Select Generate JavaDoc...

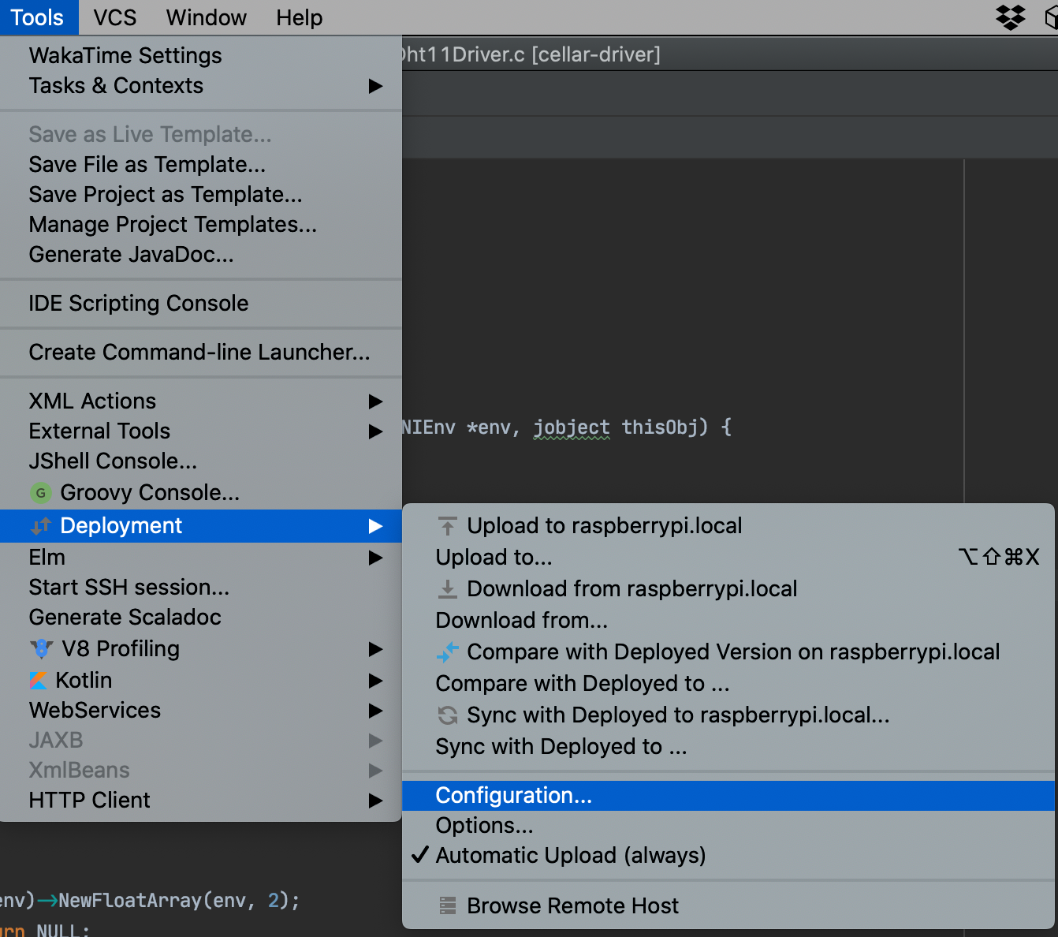click(x=201, y=255)
